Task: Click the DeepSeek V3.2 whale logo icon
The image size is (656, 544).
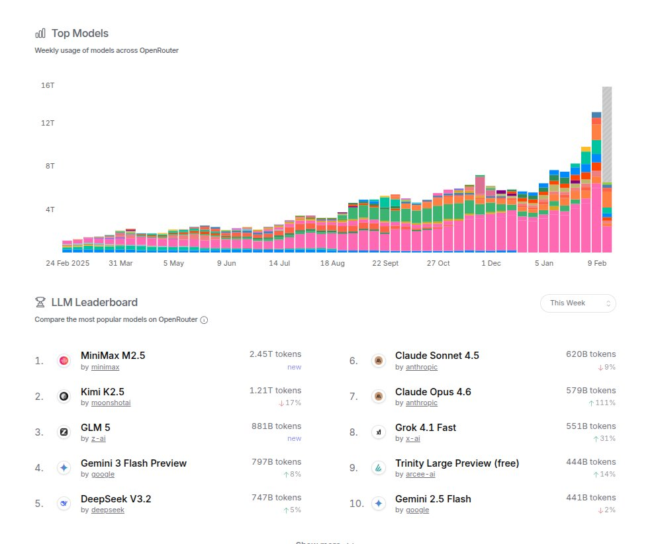Action: pos(64,504)
